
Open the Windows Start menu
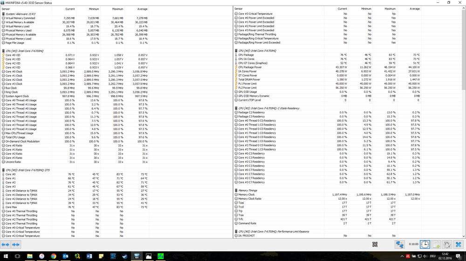[x=6, y=256]
